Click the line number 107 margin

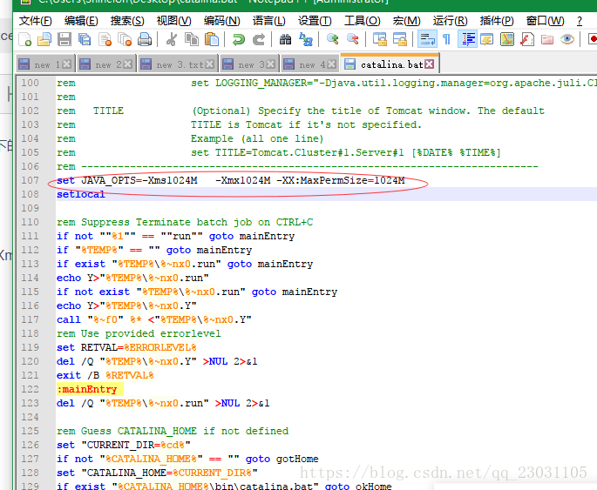(30, 180)
